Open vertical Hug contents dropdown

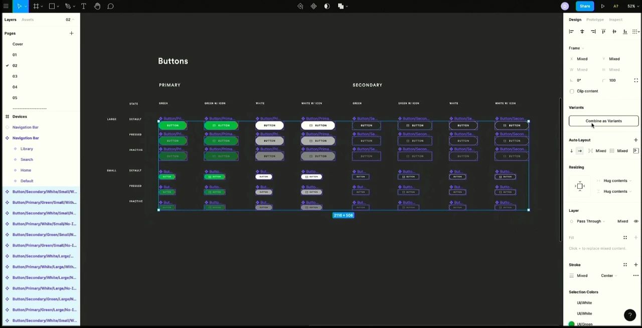[617, 191]
